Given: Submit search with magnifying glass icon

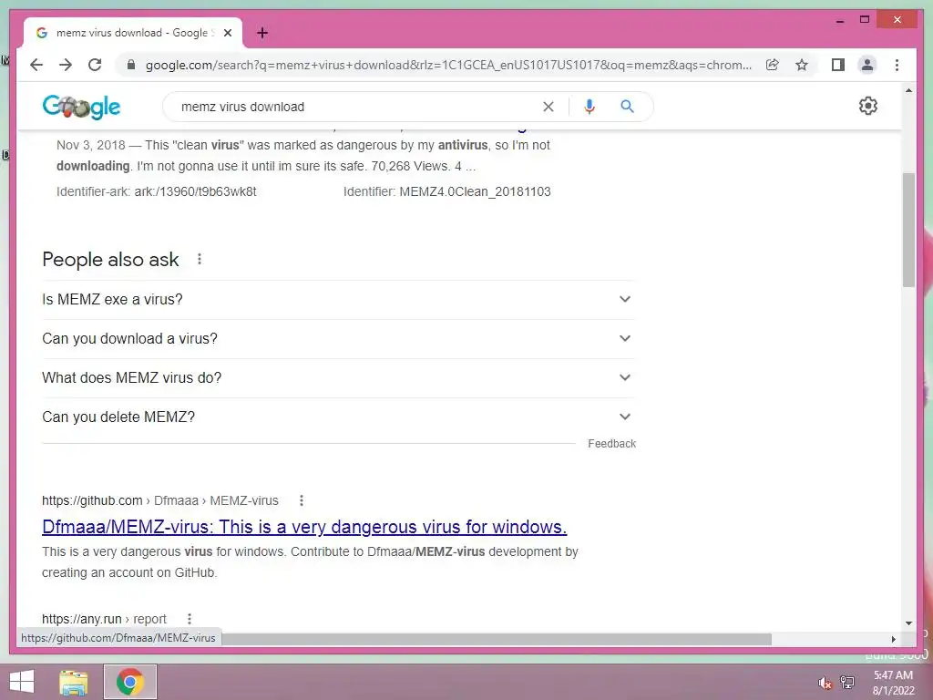Looking at the screenshot, I should (x=627, y=107).
